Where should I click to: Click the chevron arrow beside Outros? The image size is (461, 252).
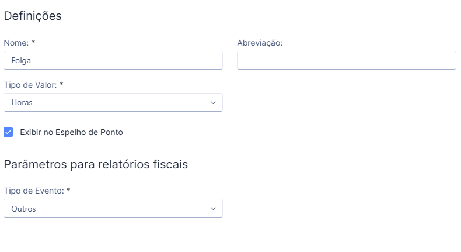pyautogui.click(x=213, y=208)
